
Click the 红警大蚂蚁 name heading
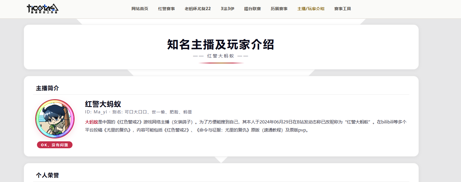103,104
